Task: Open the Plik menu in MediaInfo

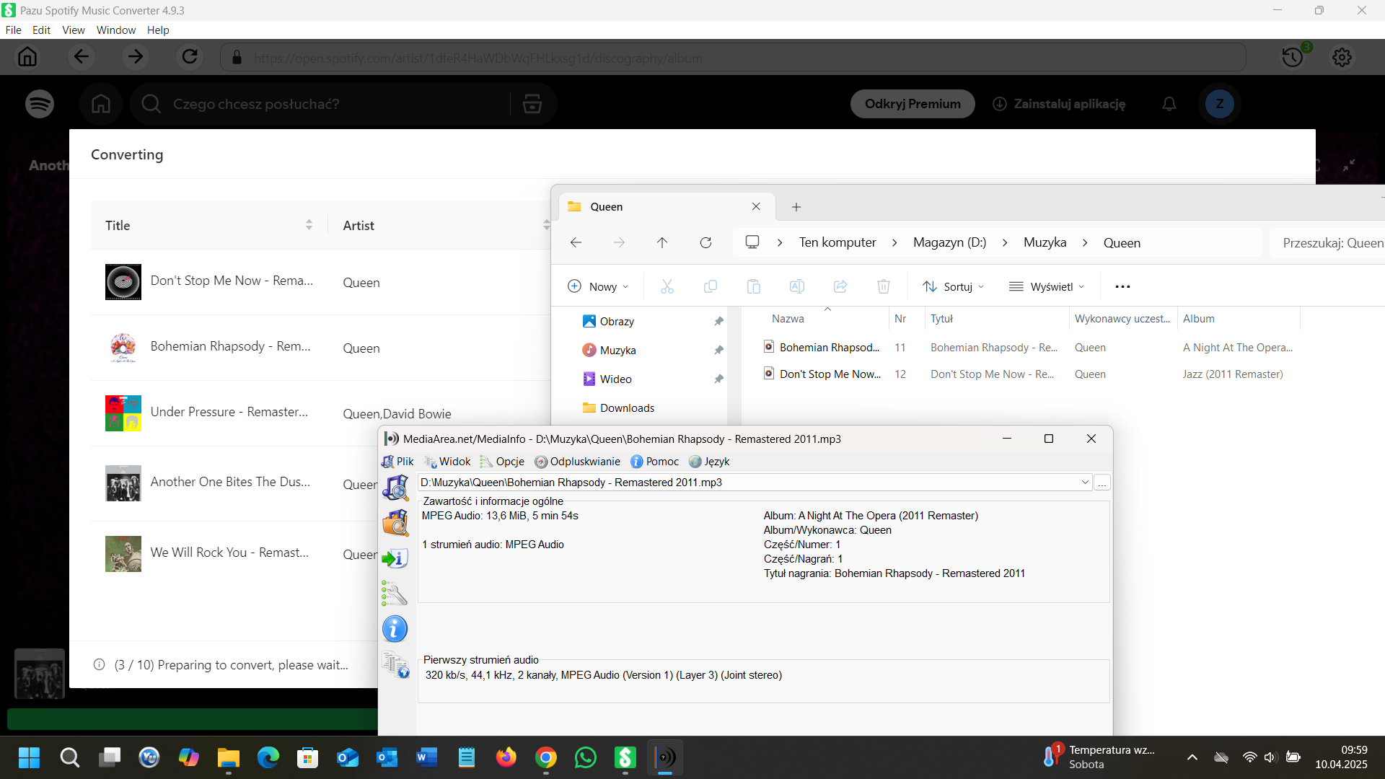Action: point(397,462)
